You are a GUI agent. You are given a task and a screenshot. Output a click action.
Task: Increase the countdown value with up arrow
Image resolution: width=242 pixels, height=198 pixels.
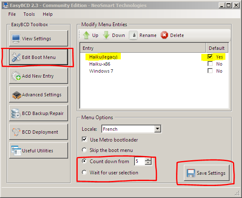pyautogui.click(x=148, y=159)
